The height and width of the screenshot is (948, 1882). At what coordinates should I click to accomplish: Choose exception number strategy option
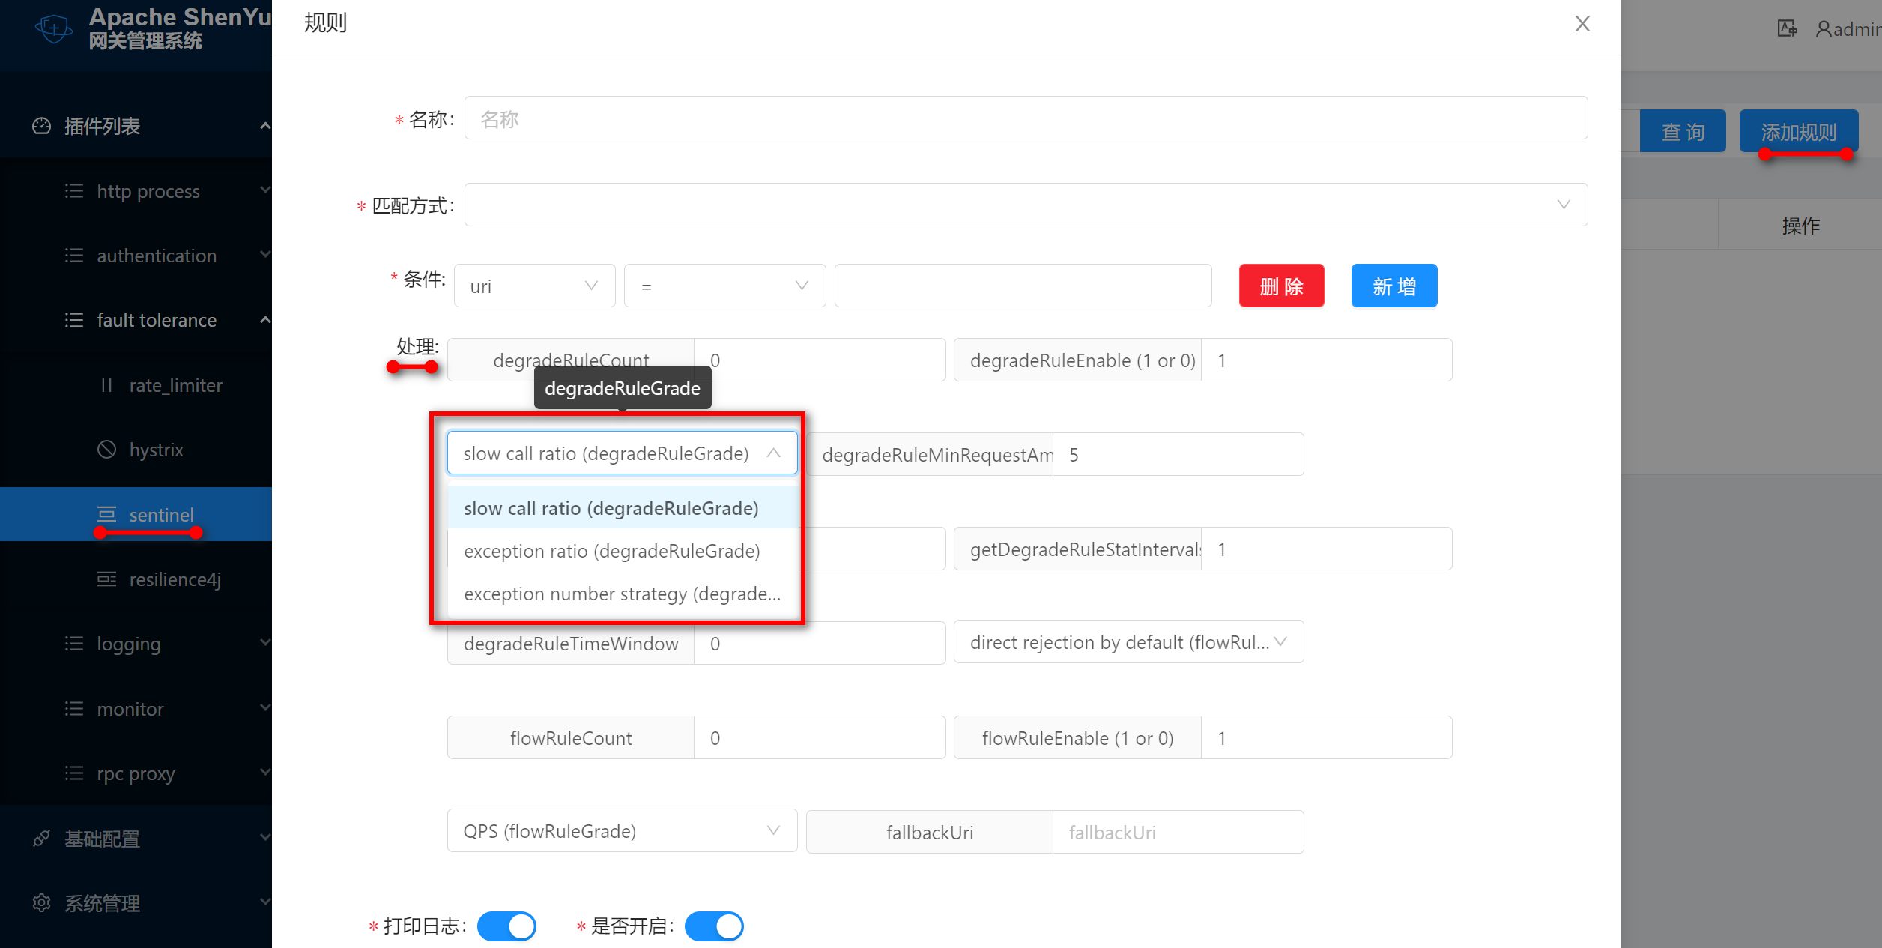click(622, 594)
